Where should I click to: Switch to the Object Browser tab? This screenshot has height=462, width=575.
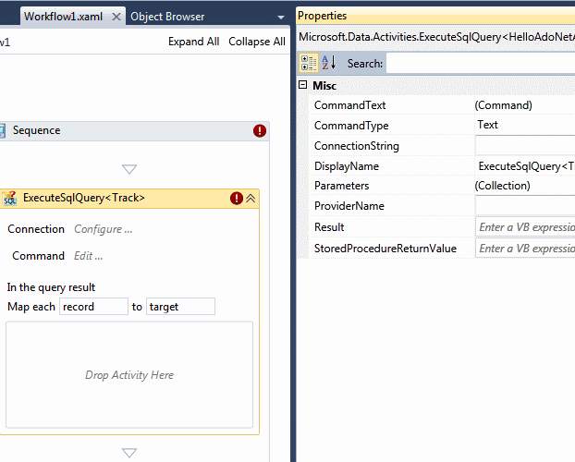(167, 17)
